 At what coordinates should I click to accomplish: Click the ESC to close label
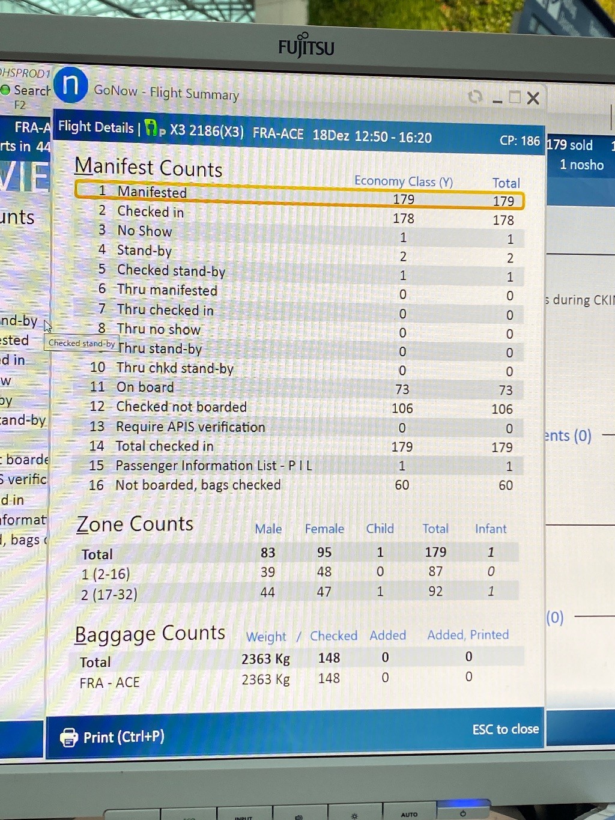click(x=505, y=729)
